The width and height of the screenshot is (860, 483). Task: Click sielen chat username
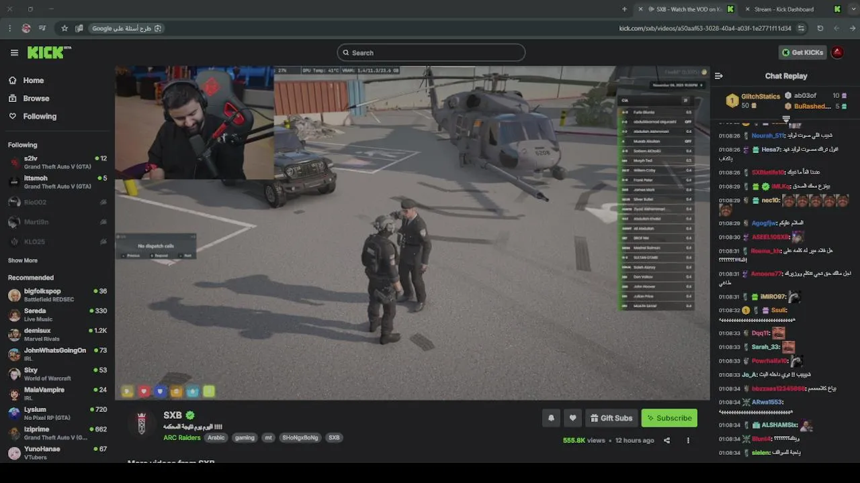coord(761,453)
